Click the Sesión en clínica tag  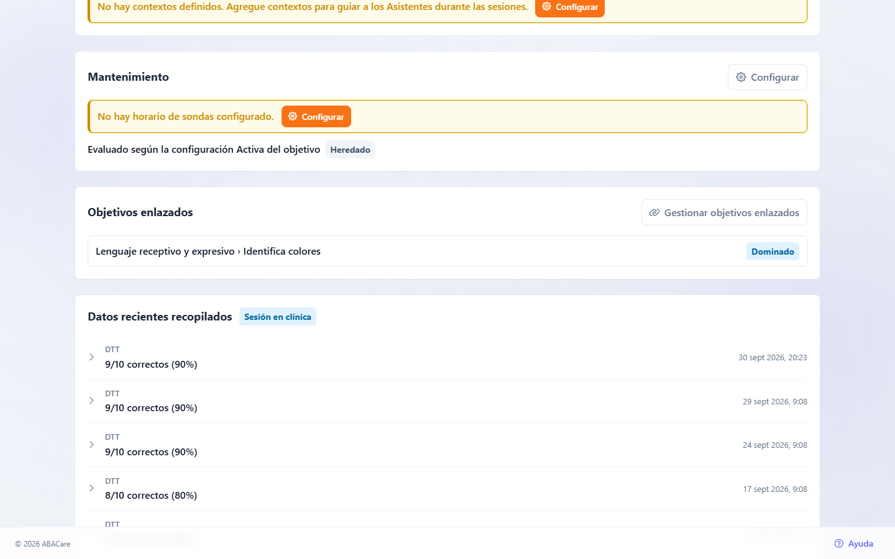point(278,317)
